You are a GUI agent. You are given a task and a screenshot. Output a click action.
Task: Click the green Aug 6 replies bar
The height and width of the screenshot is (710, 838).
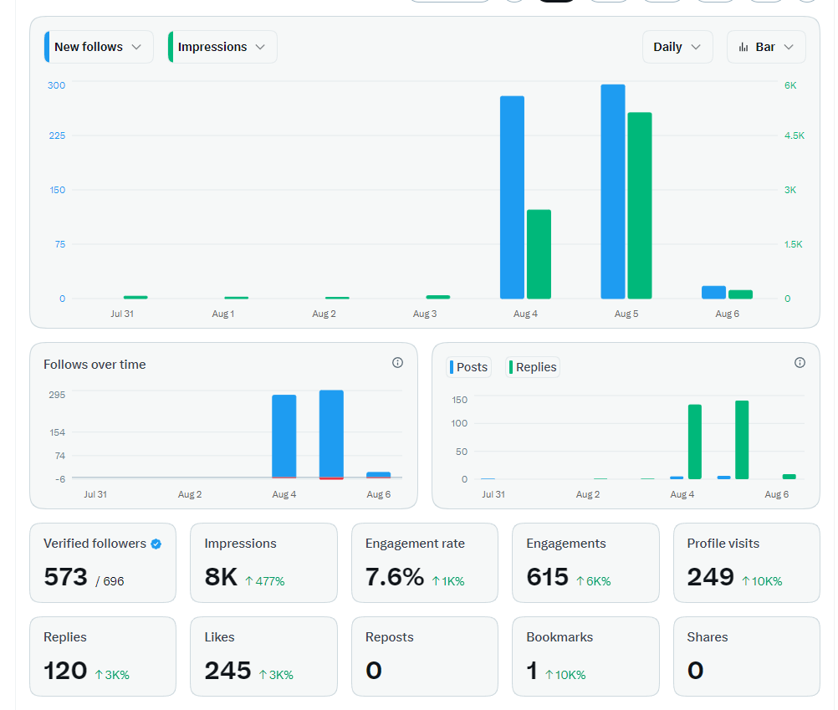pyautogui.click(x=789, y=477)
